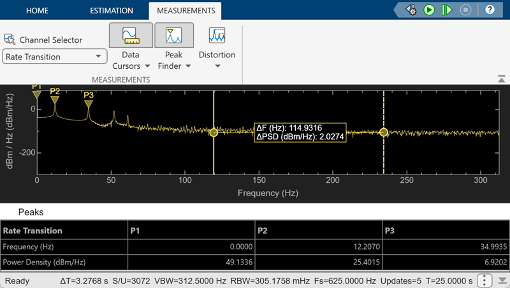Click the P3 column header

(x=446, y=231)
